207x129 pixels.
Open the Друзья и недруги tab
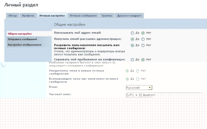(x=129, y=16)
